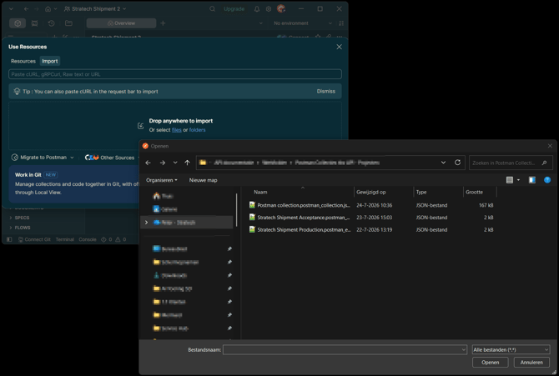Image resolution: width=559 pixels, height=376 pixels.
Task: Click the Upgrade link in Postman header
Action: [234, 9]
